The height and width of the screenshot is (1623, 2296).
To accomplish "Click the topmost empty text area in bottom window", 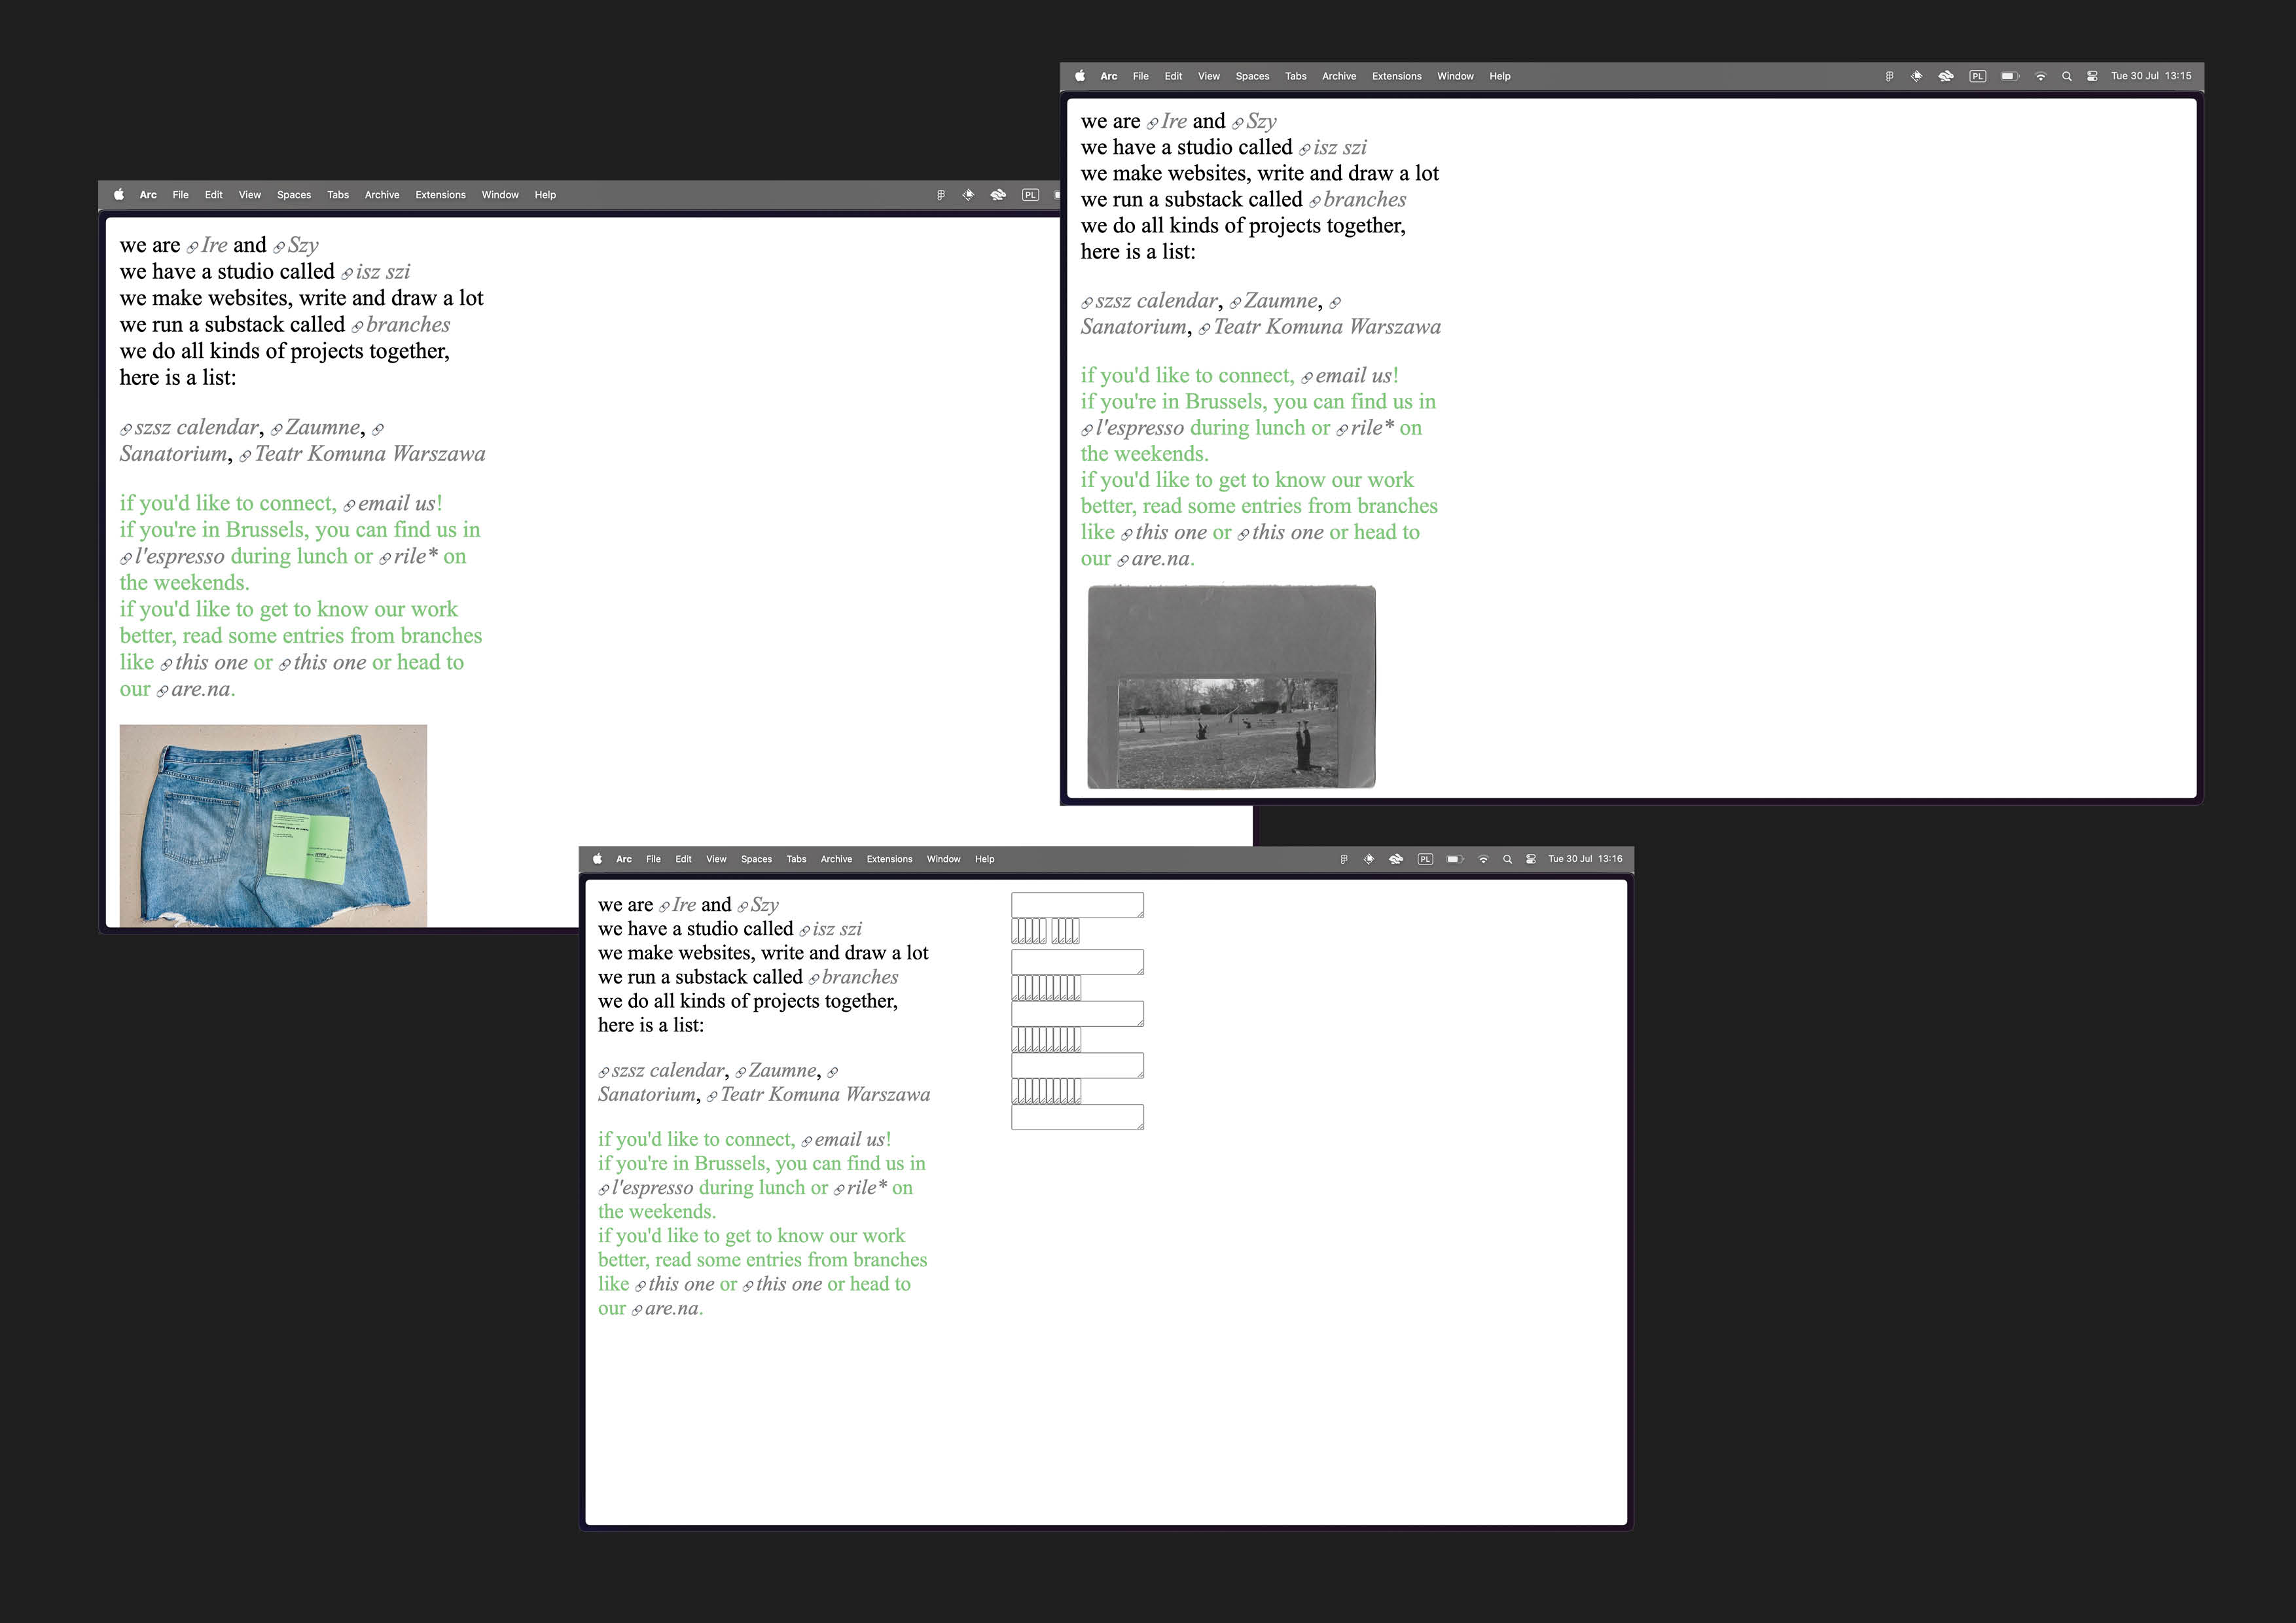I will tap(1077, 905).
